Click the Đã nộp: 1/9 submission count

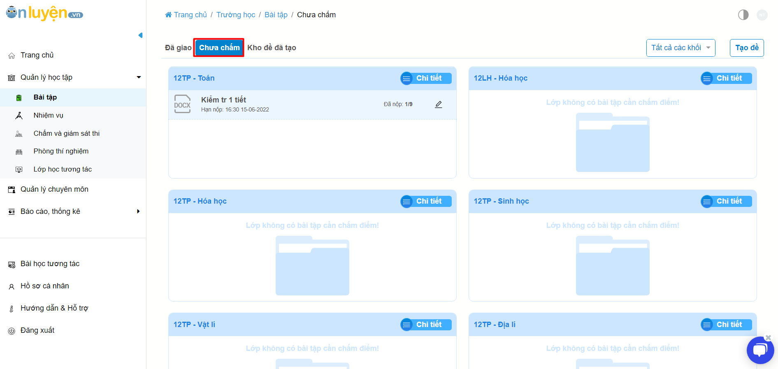398,104
